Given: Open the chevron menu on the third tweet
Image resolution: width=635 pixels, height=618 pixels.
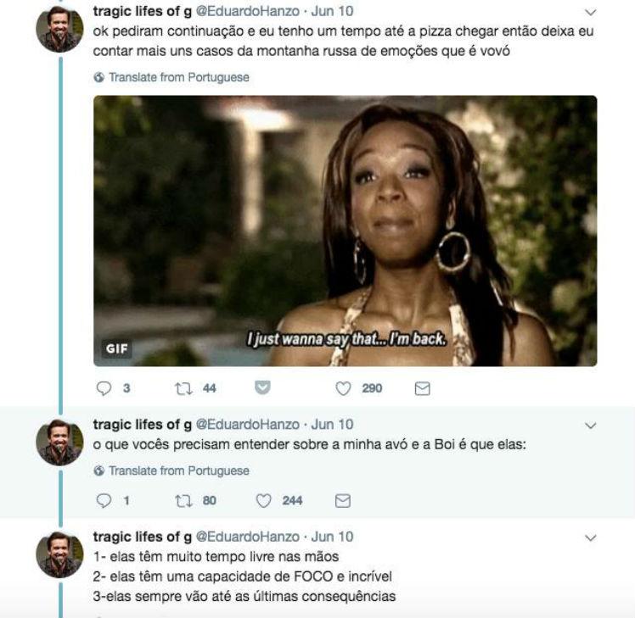Looking at the screenshot, I should click(591, 538).
